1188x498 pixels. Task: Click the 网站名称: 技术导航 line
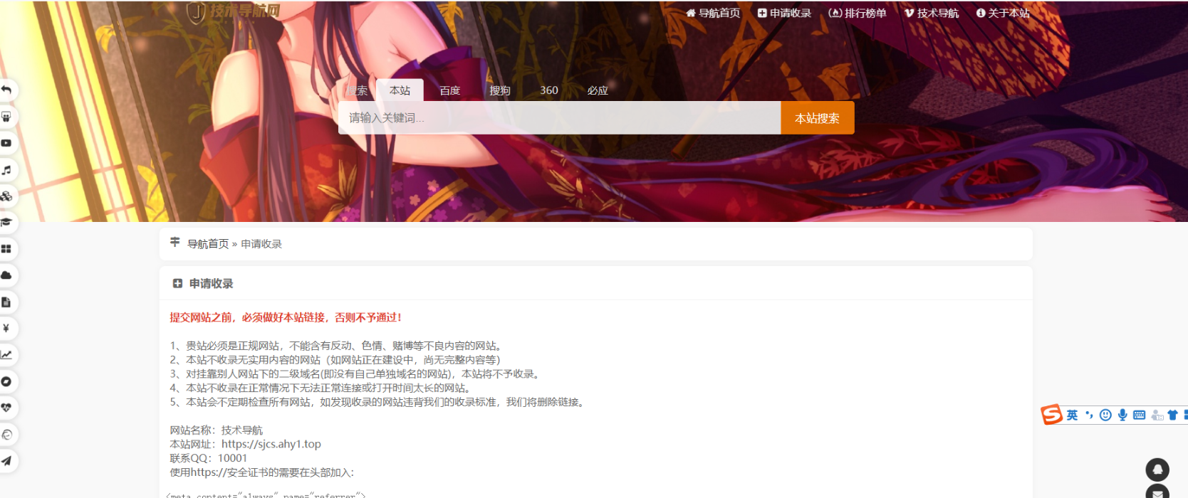point(217,430)
